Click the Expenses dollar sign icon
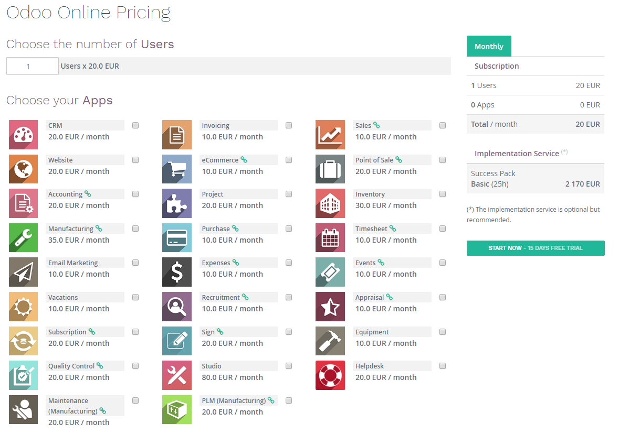This screenshot has height=435, width=619. click(177, 272)
